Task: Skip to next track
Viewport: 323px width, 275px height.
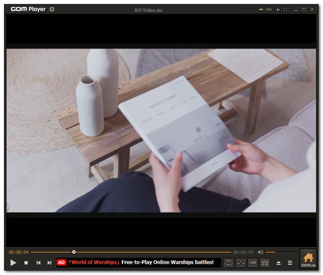Action: 49,262
